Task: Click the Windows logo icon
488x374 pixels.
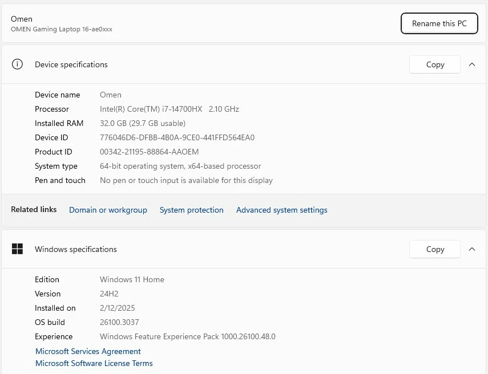Action: click(x=17, y=249)
